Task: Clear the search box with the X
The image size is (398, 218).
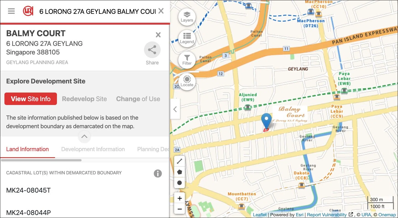Action: [161, 11]
